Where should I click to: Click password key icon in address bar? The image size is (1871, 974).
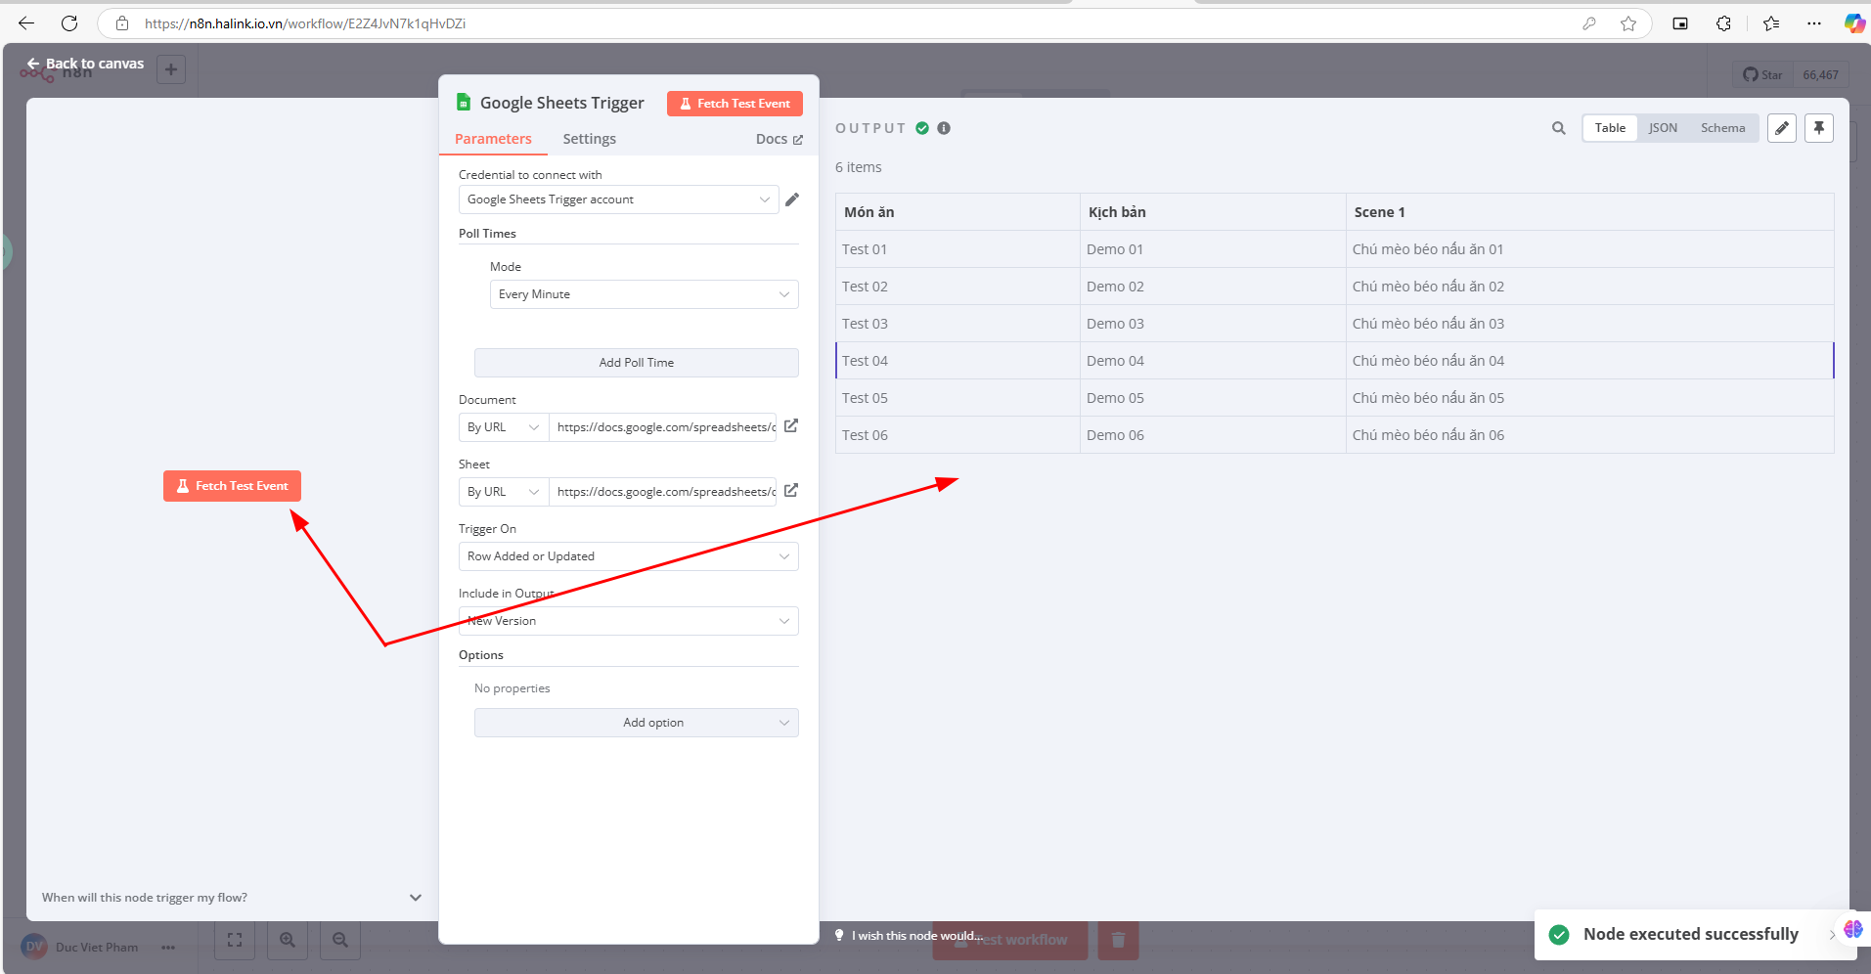(1589, 23)
